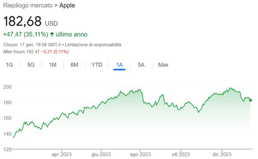Show the Max time range
Viewport: 258px width, 159px height.
point(163,65)
